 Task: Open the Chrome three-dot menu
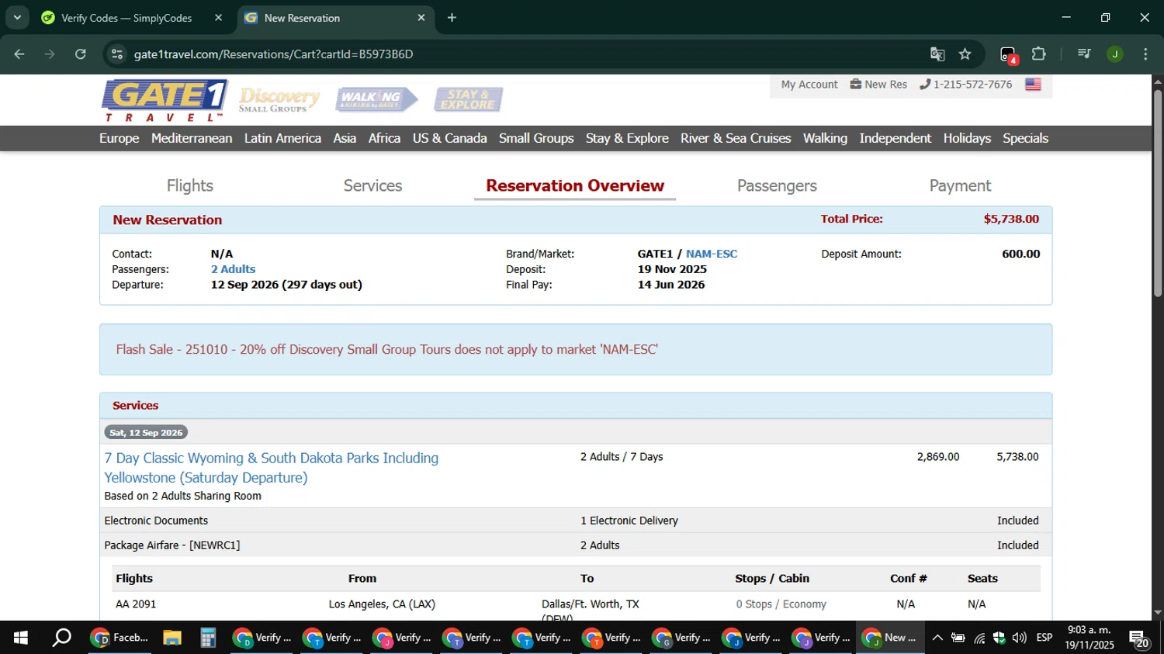tap(1145, 54)
